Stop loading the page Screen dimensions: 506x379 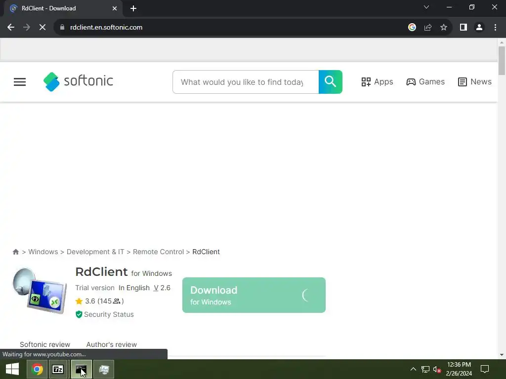[x=42, y=28]
